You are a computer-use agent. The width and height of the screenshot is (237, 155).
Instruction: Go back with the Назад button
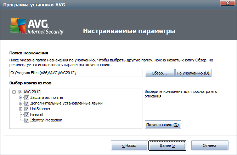coord(129,145)
